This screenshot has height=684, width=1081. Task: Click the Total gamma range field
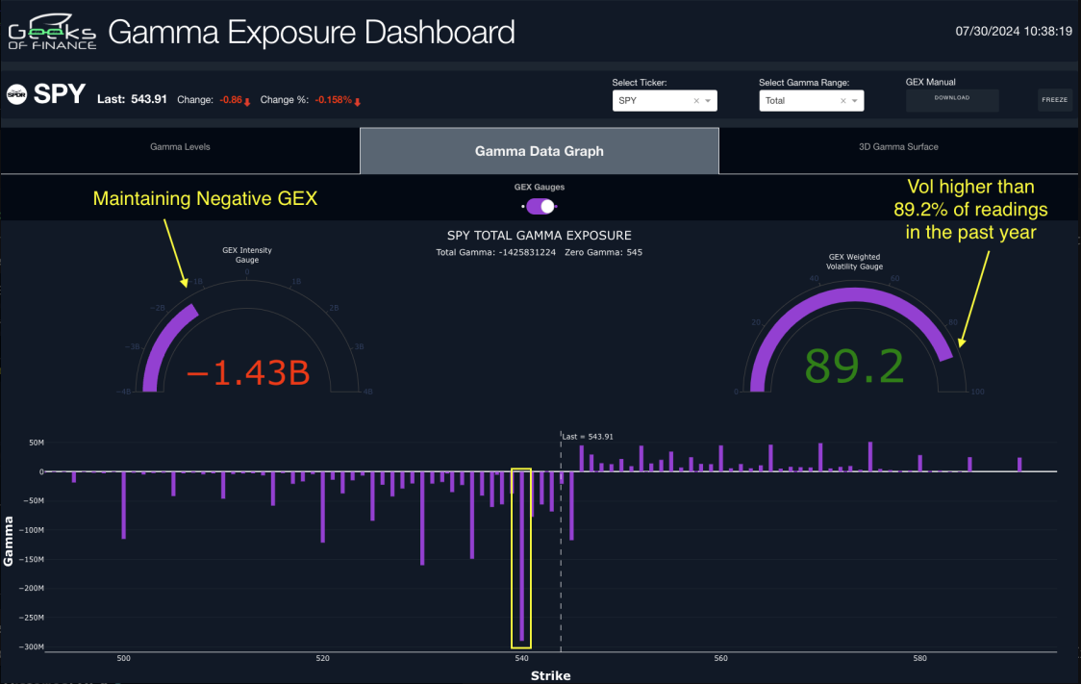point(812,101)
